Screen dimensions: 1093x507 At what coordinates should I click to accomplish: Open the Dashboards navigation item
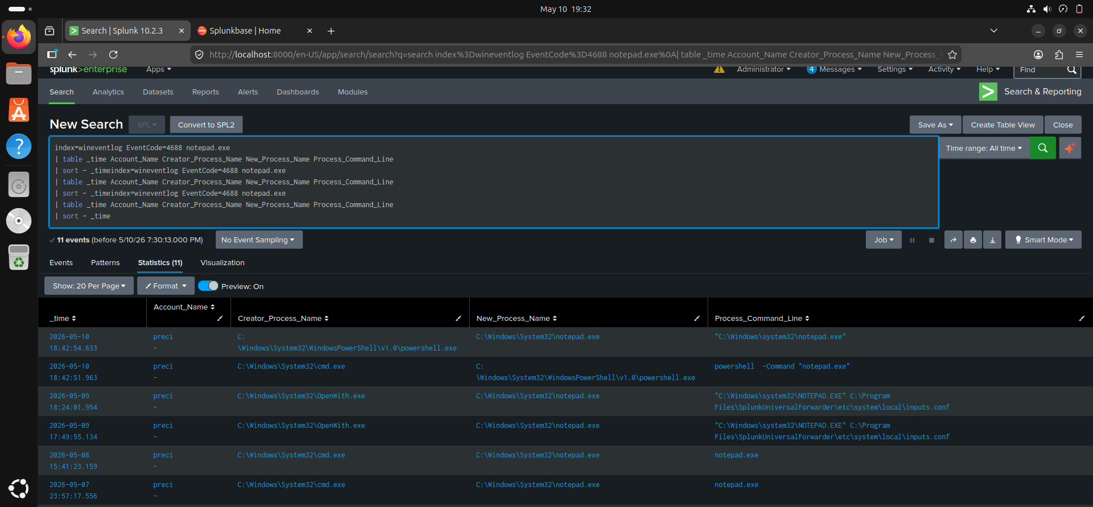coord(298,92)
